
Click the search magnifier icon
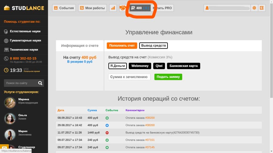point(40,83)
